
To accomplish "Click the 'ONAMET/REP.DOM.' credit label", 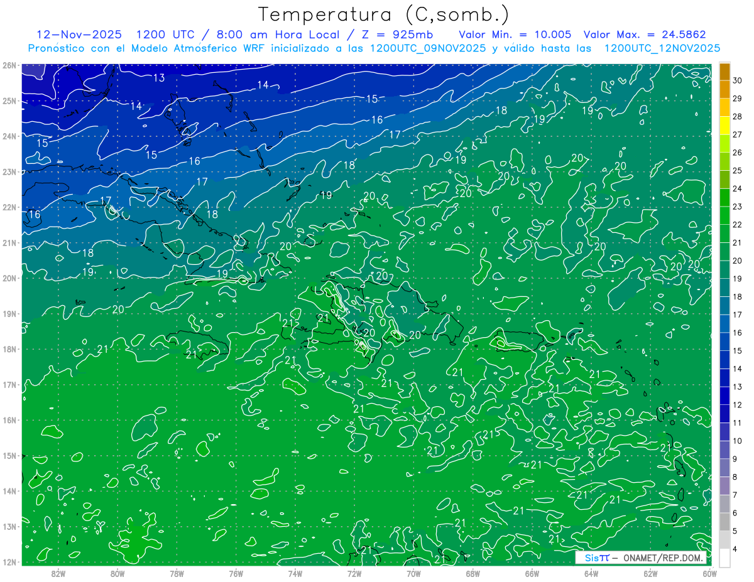I will tap(663, 558).
